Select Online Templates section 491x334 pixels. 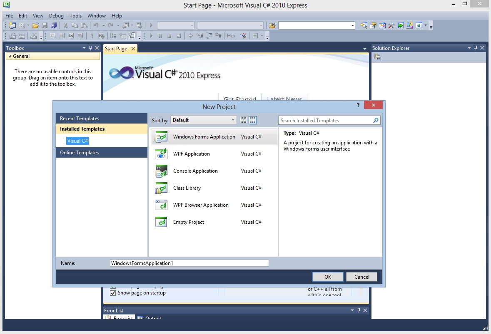102,153
